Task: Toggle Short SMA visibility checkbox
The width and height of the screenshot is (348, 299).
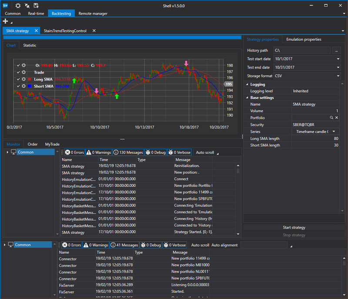Action: pos(18,86)
